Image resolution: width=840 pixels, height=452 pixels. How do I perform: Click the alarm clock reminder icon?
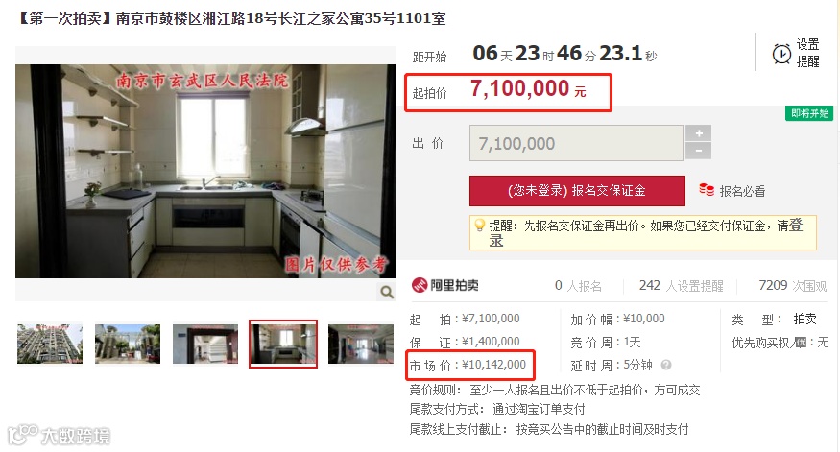pyautogui.click(x=781, y=54)
